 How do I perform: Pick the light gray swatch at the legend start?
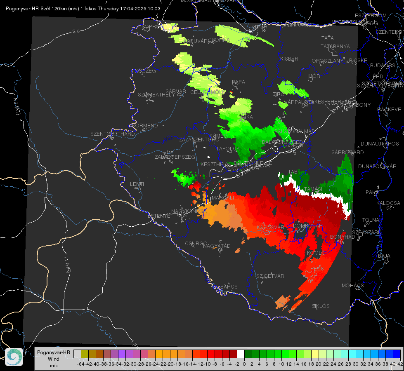coord(77,354)
